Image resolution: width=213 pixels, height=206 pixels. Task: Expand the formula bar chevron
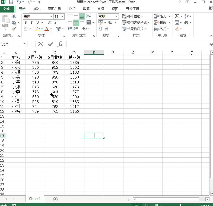[211, 44]
